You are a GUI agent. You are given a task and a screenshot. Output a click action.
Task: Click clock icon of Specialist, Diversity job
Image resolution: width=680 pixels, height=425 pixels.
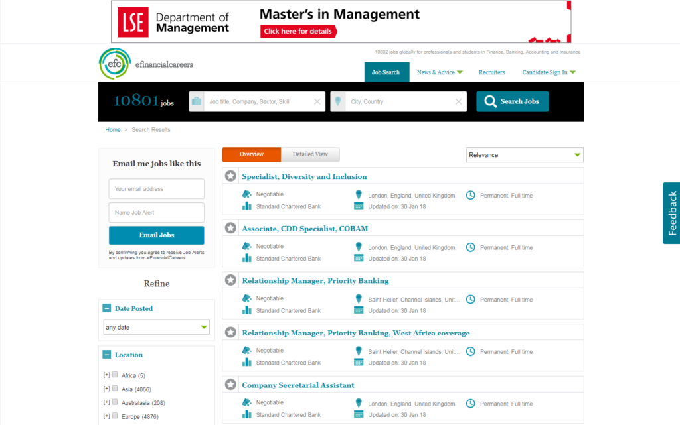pyautogui.click(x=471, y=195)
